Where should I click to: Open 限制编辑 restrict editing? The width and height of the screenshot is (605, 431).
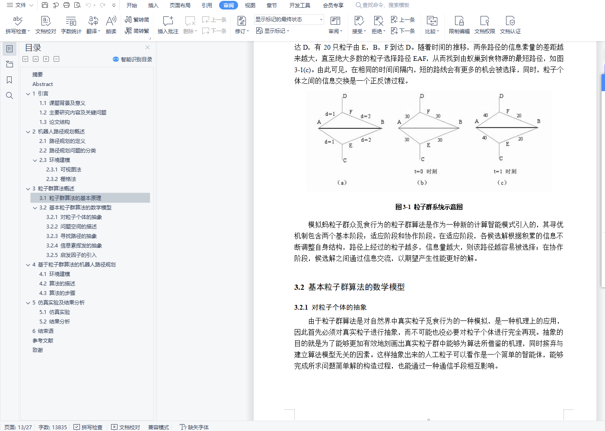tap(459, 25)
